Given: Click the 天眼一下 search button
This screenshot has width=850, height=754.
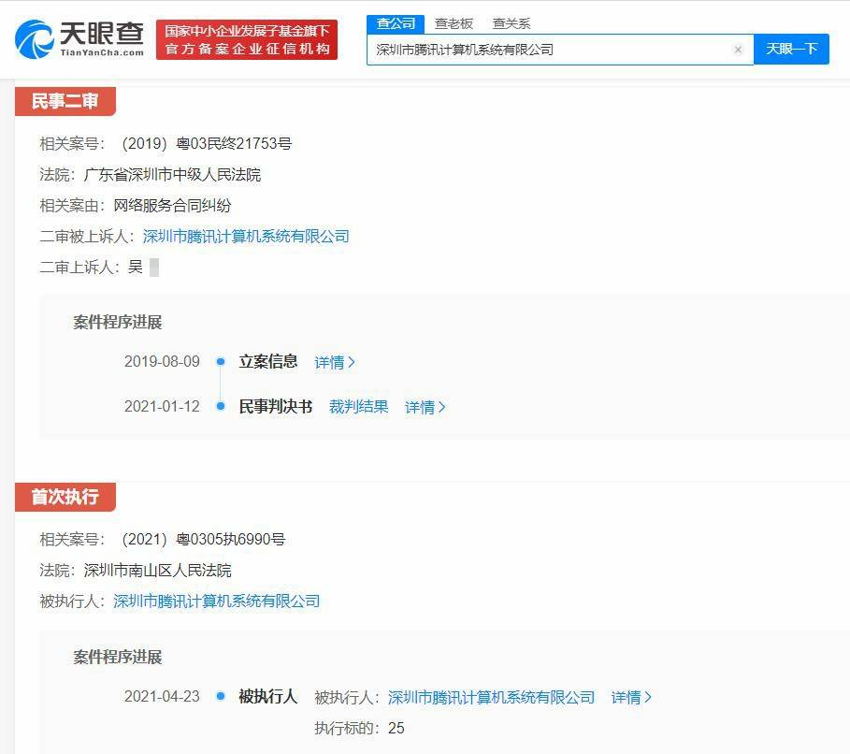Looking at the screenshot, I should coord(791,49).
